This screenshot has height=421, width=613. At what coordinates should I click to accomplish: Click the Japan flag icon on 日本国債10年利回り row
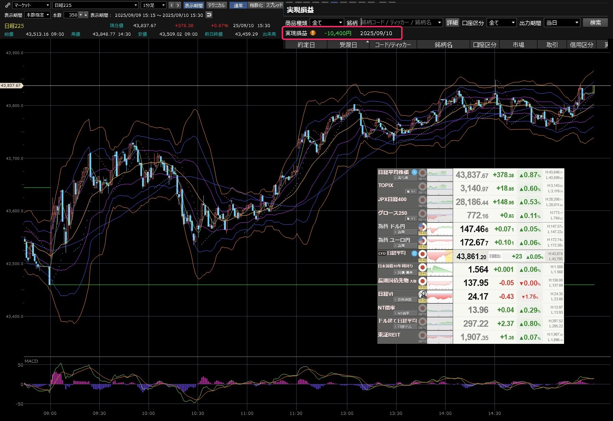tap(422, 267)
